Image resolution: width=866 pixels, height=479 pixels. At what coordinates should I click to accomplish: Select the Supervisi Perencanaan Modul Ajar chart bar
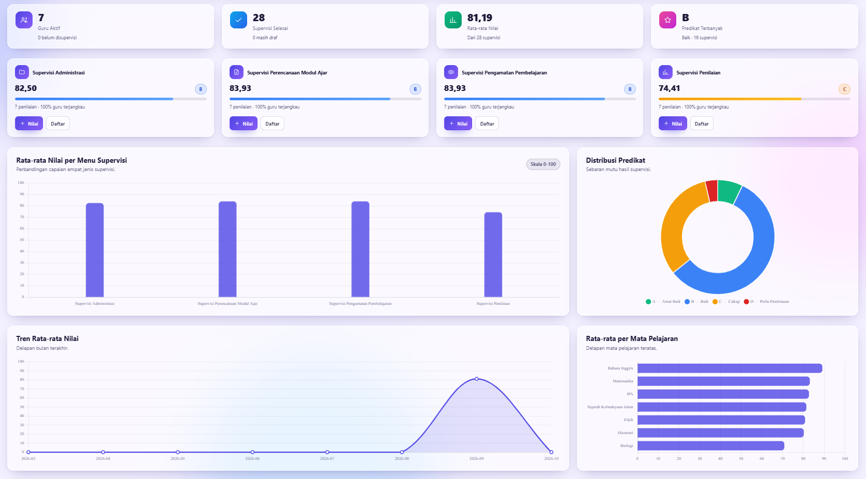pyautogui.click(x=227, y=249)
